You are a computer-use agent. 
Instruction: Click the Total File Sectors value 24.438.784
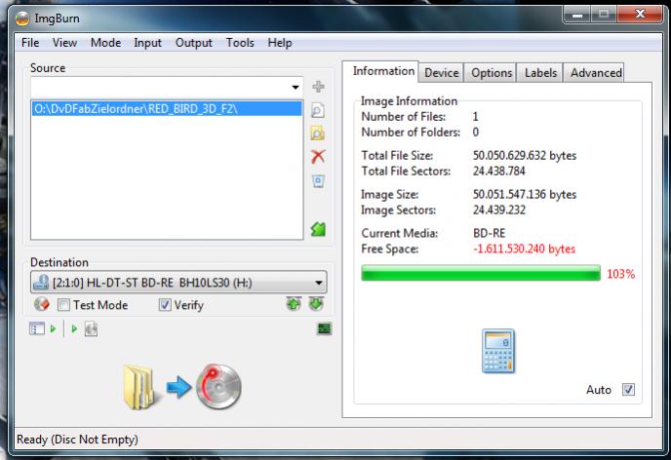click(x=499, y=171)
